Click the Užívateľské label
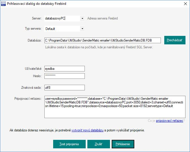The image size is (190, 152). [x=33, y=69]
